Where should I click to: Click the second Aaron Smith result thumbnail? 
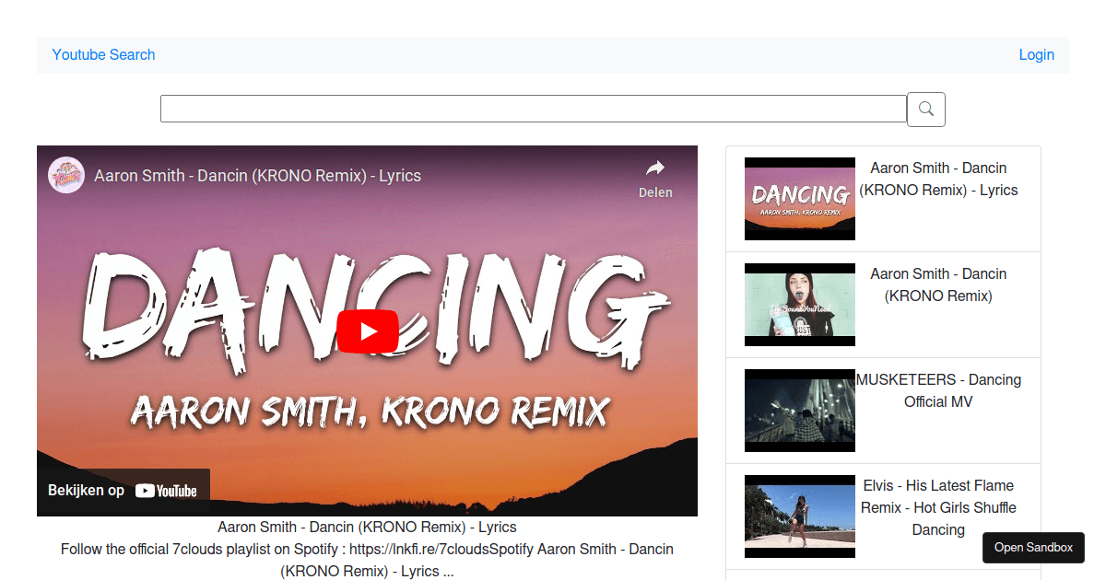(x=799, y=304)
